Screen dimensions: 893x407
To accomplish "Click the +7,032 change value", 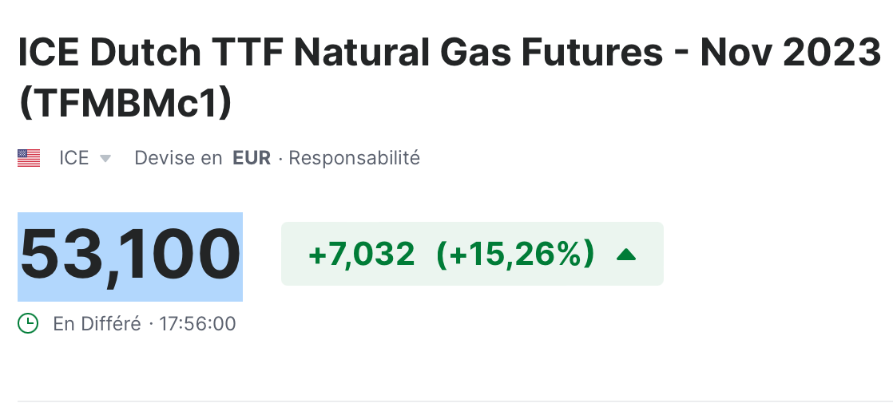I will (x=361, y=255).
